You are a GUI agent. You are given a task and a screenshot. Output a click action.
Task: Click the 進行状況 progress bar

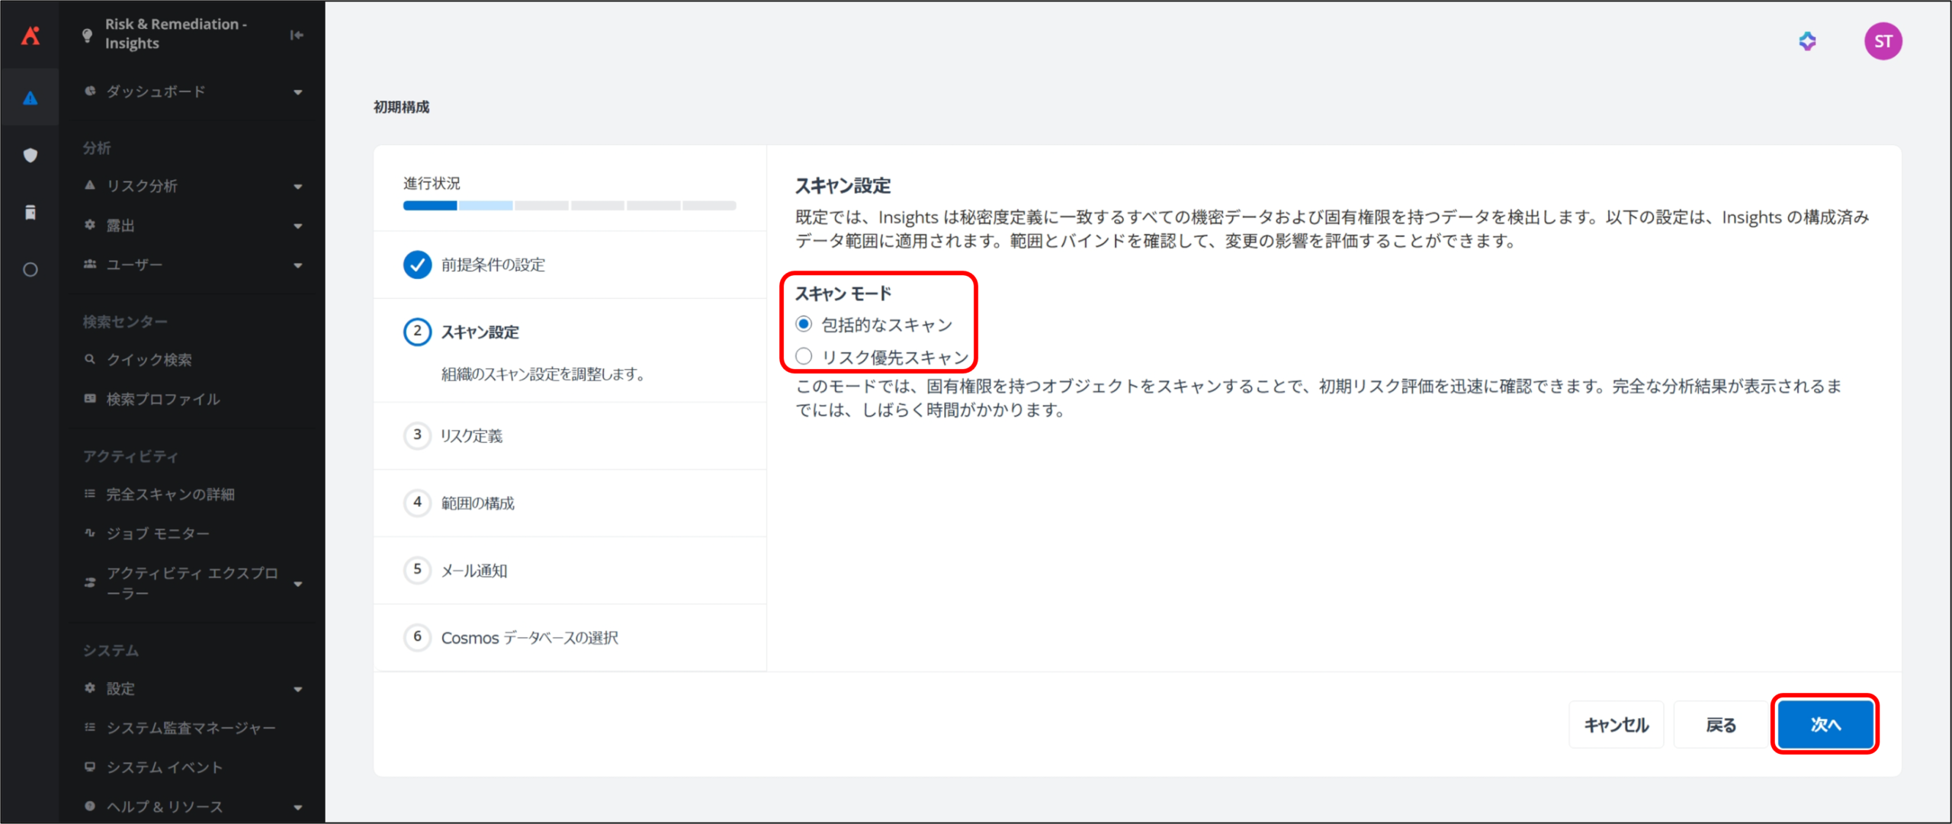coord(569,206)
